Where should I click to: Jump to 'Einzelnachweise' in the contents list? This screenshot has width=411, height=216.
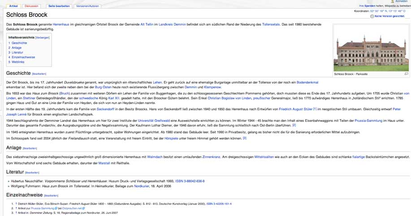click(x=23, y=57)
